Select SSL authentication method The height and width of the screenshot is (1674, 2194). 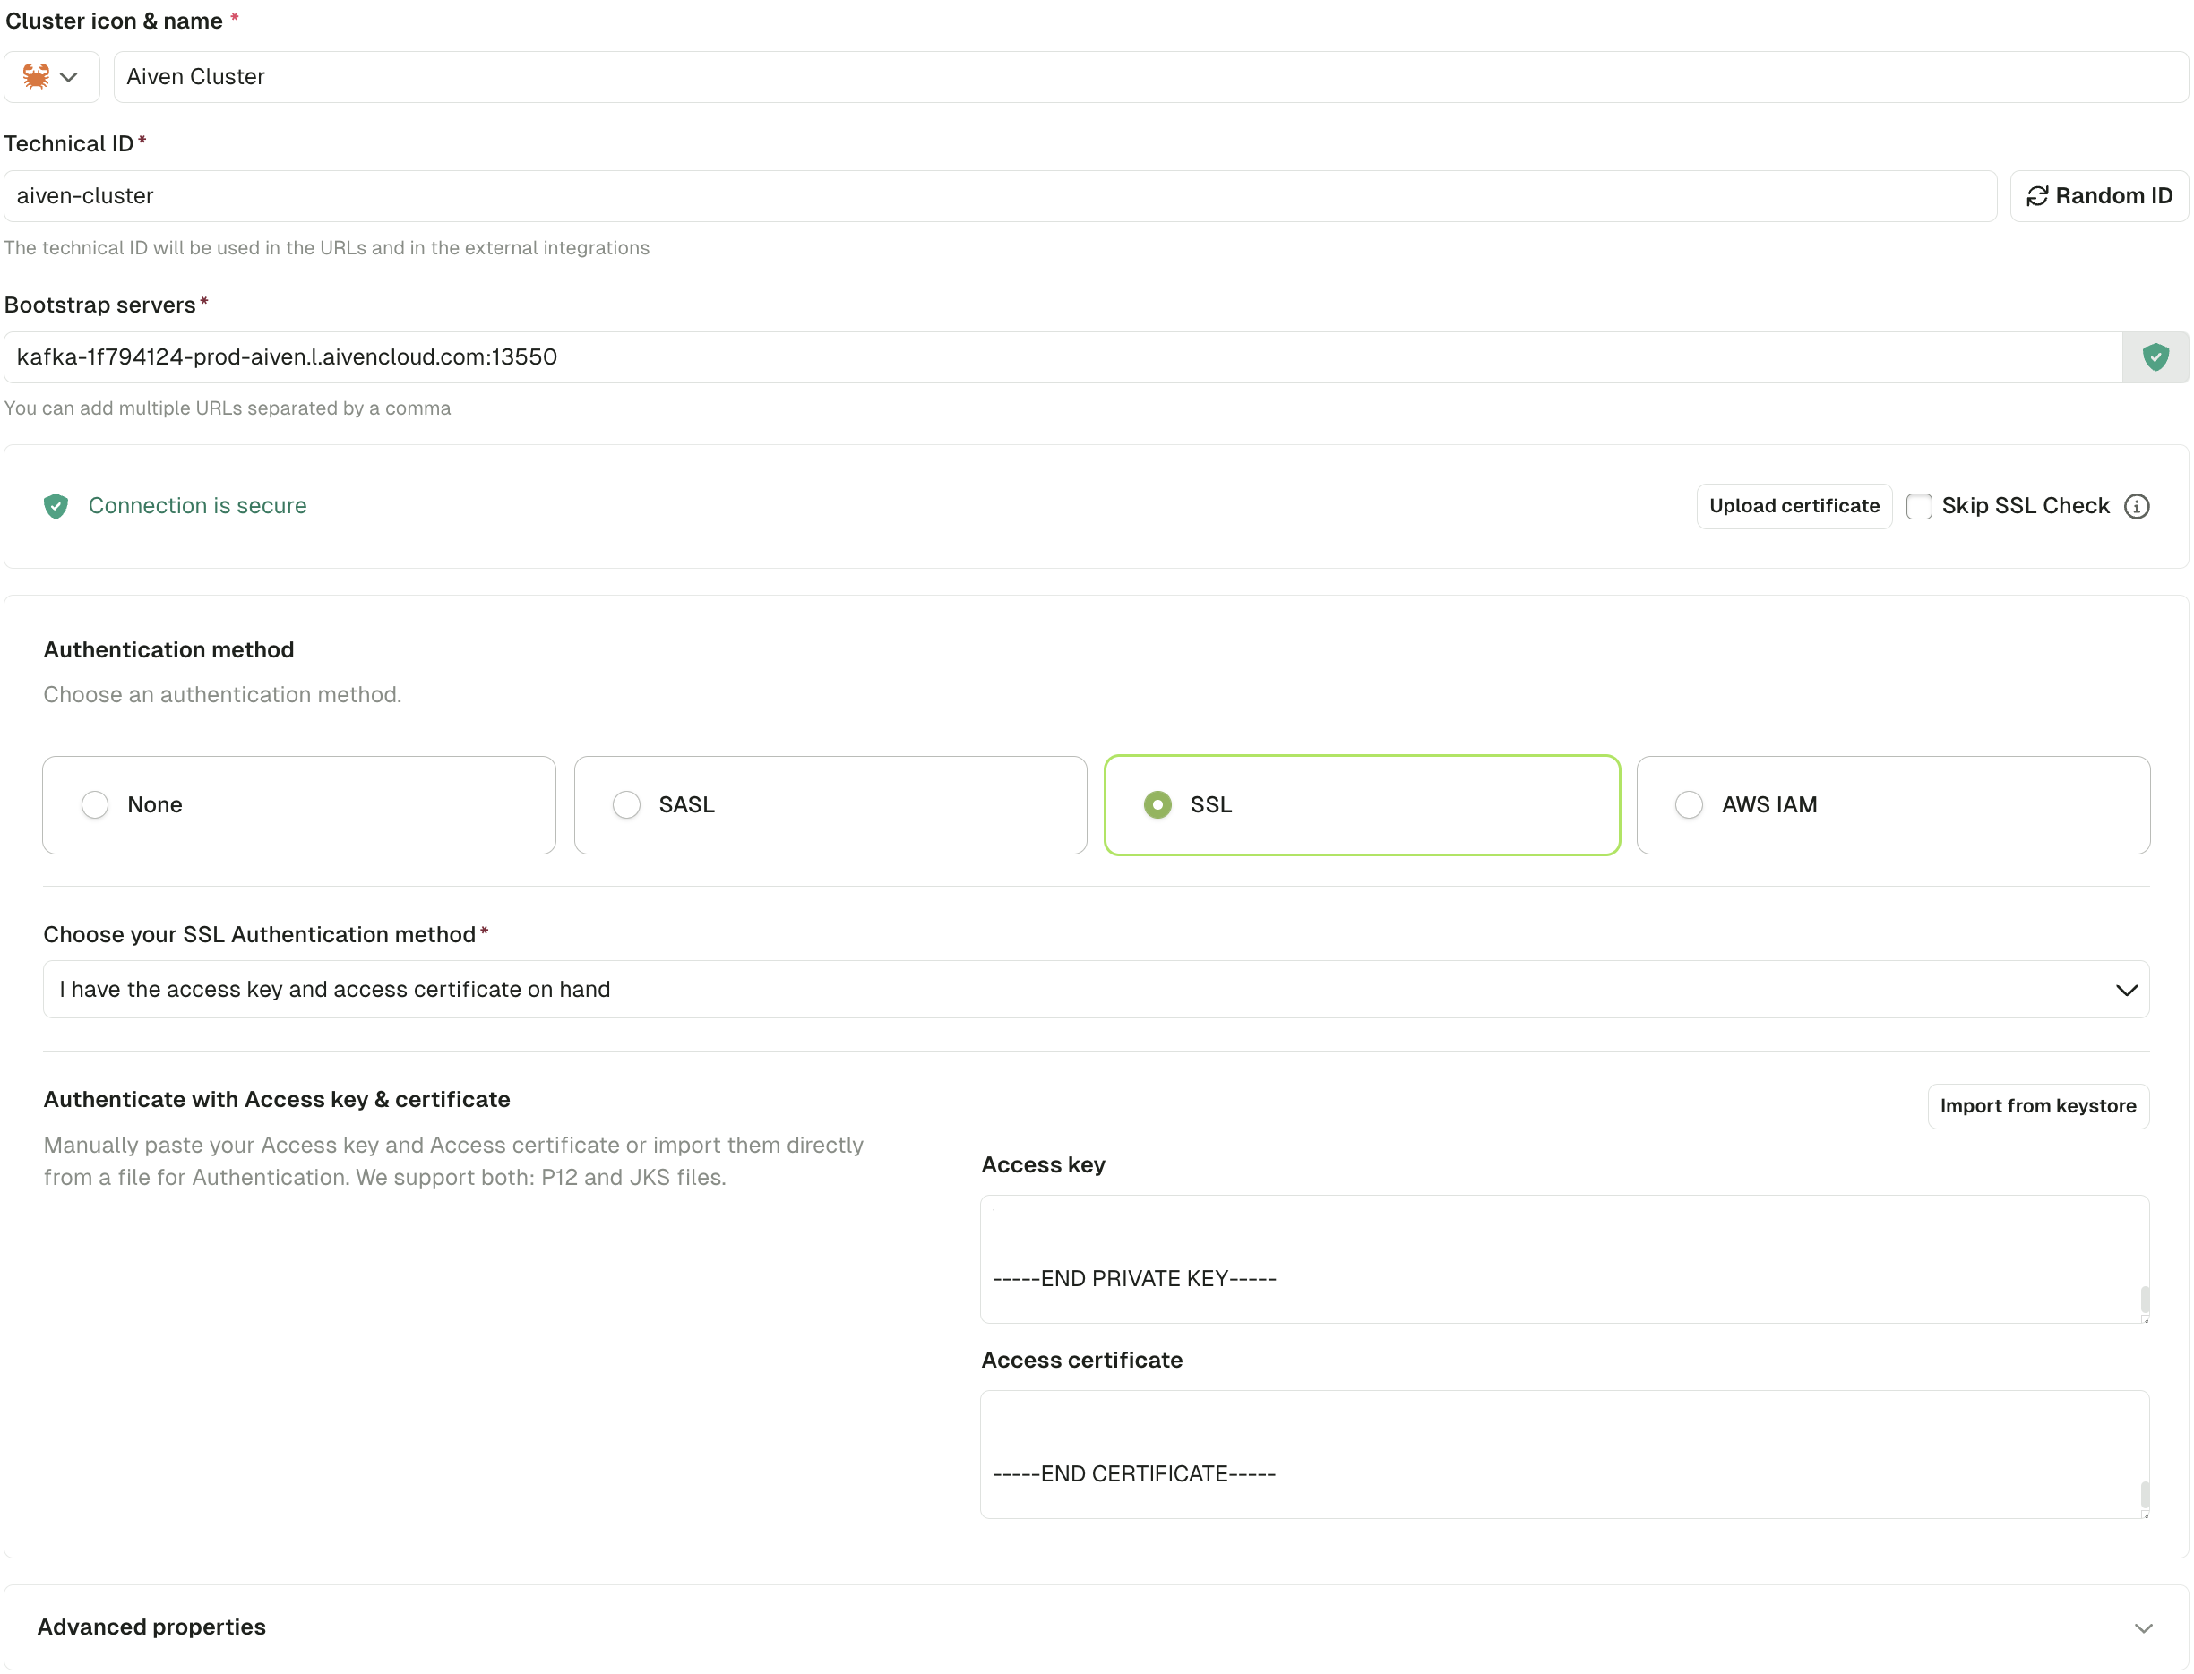pos(1361,805)
